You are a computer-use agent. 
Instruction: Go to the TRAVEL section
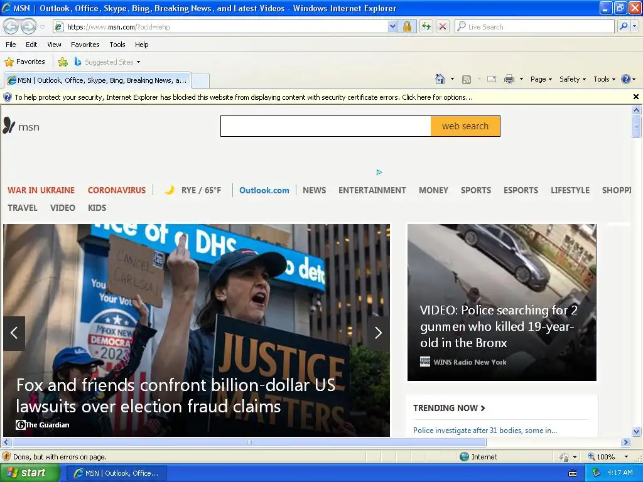tap(23, 208)
